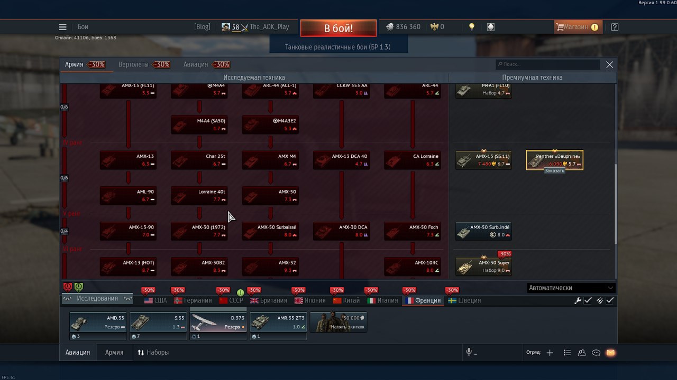Open the [Blog] link
Viewport: 677px width, 380px height.
(x=202, y=27)
